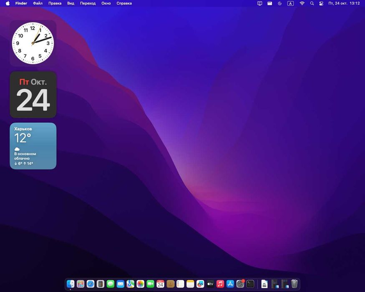Open the Notes app in the Dock
Image resolution: width=365 pixels, height=292 pixels.
190,284
